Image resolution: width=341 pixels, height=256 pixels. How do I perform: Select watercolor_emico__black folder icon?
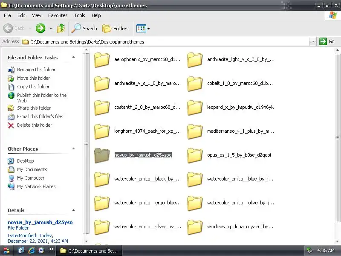(x=102, y=180)
